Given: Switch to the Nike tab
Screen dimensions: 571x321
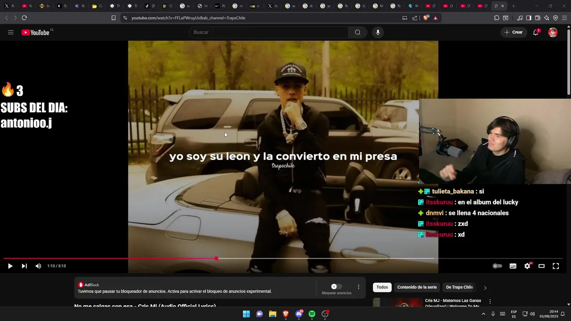Looking at the screenshot, I should [220, 6].
